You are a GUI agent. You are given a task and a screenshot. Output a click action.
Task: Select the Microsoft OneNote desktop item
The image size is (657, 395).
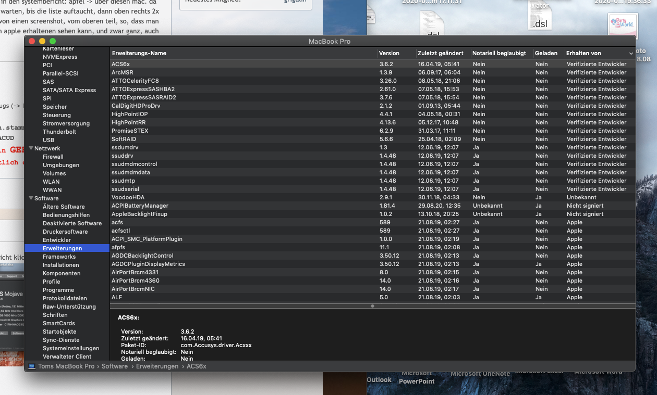(x=480, y=374)
